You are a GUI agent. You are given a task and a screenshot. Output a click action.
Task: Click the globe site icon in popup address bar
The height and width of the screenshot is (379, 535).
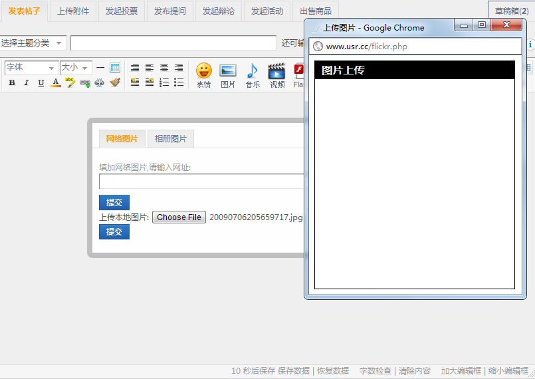(x=318, y=46)
